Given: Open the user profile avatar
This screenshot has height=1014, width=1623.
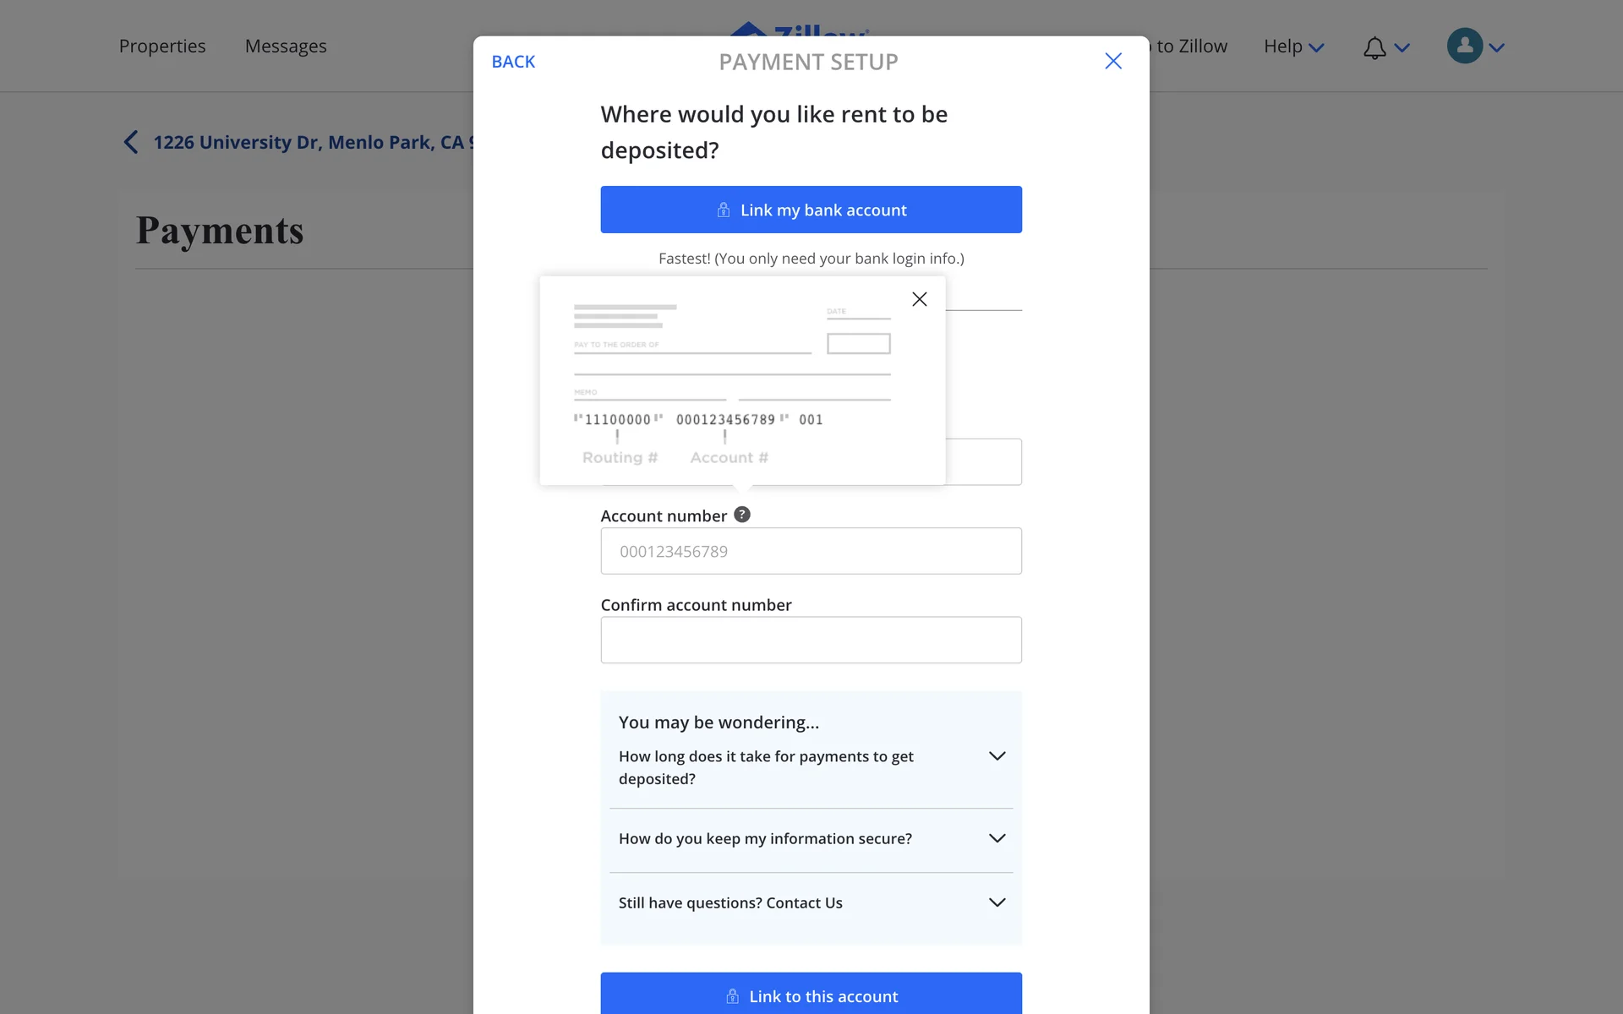Looking at the screenshot, I should (1464, 46).
